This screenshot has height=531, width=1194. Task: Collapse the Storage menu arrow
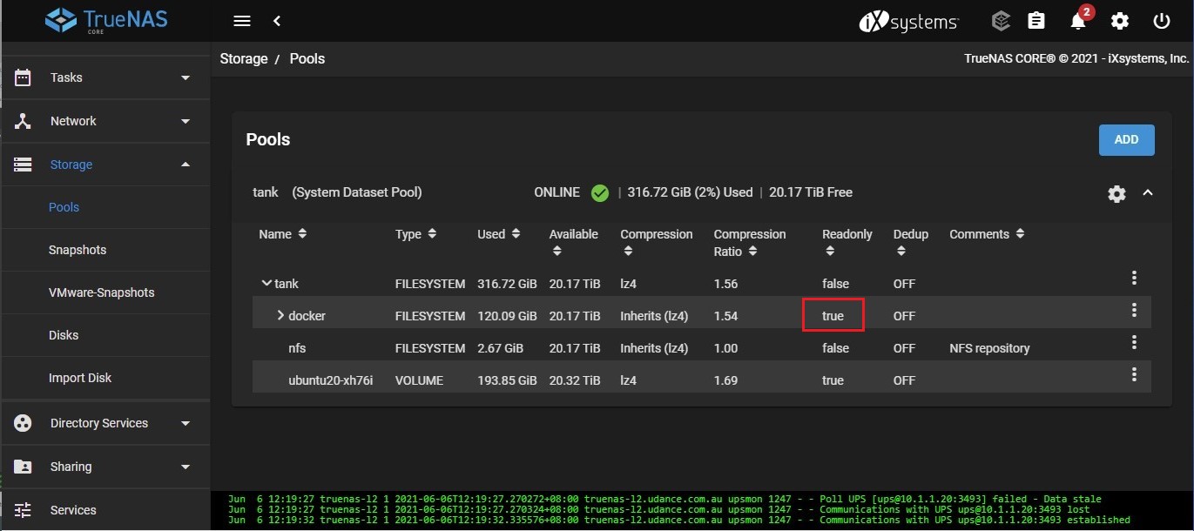coord(185,165)
